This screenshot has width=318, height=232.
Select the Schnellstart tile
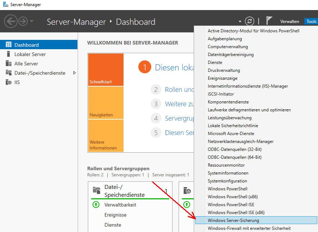[106, 70]
